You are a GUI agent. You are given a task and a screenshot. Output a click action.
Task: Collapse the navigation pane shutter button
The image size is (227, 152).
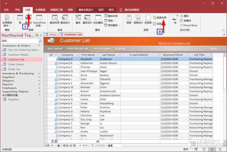pyautogui.click(x=41, y=35)
